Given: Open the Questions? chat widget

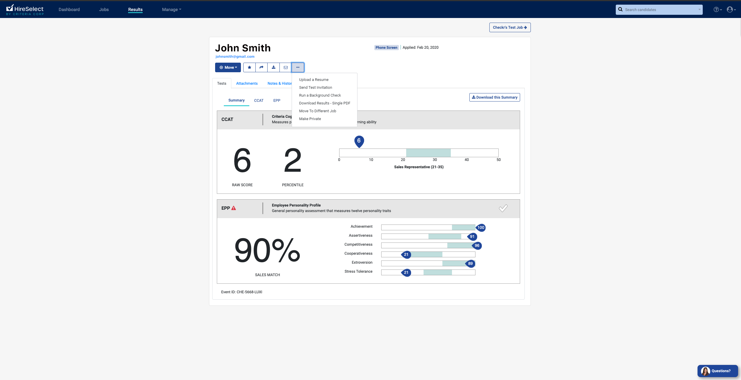Looking at the screenshot, I should pyautogui.click(x=718, y=371).
